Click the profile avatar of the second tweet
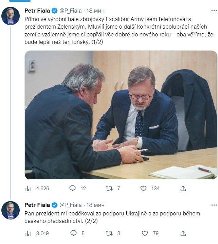This screenshot has width=218, height=244. pyautogui.click(x=11, y=210)
